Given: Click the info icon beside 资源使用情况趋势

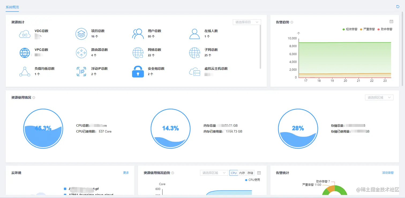Looking at the screenshot, I should [x=172, y=173].
